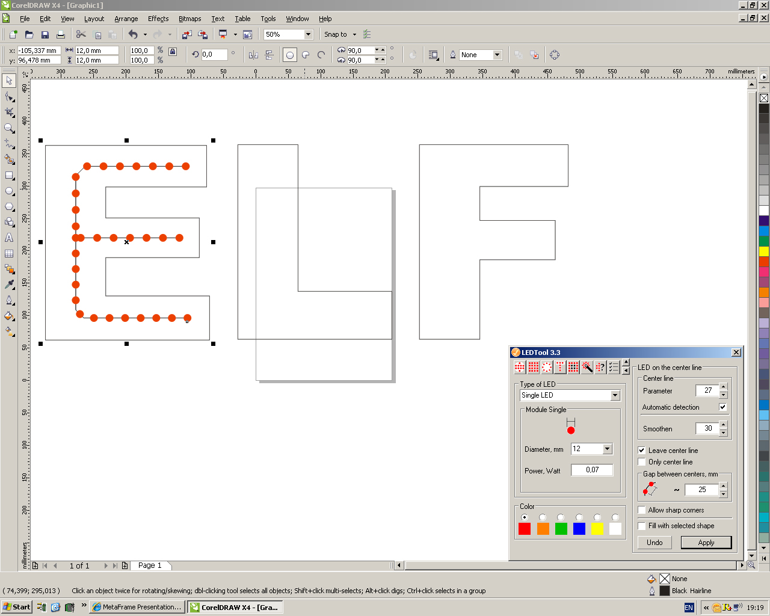Click the Windows Start button
770x616 pixels.
pyautogui.click(x=17, y=607)
